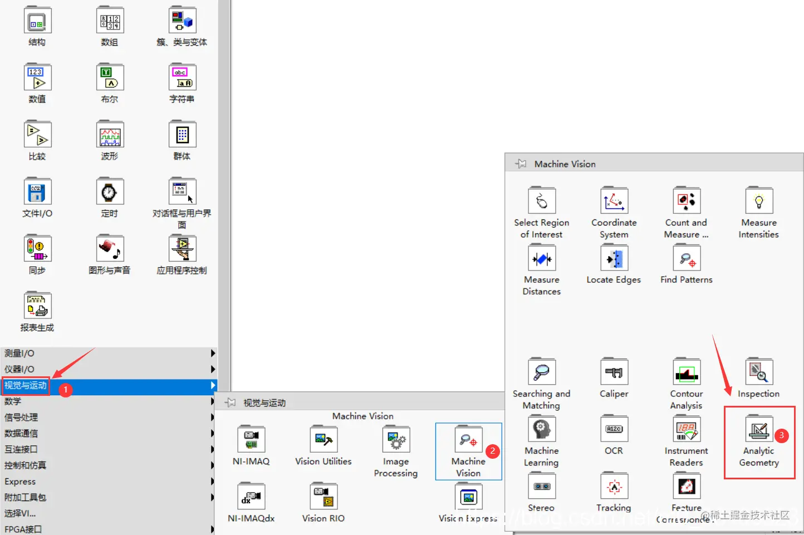The width and height of the screenshot is (804, 535).
Task: Open the Measure Distances subpalette
Action: 542,258
